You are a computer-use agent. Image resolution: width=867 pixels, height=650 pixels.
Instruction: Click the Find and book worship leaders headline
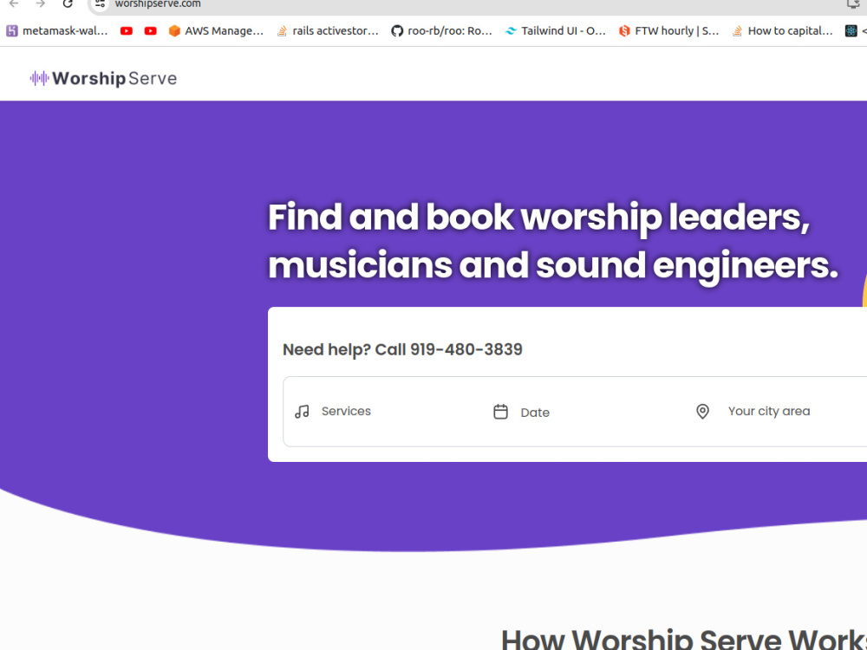(x=553, y=241)
